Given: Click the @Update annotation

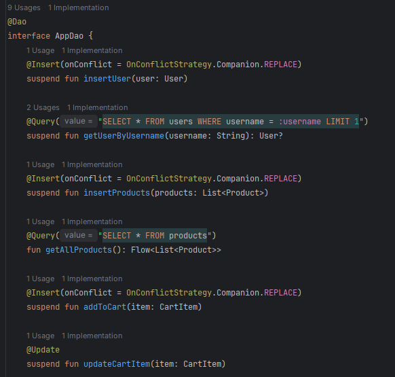Looking at the screenshot, I should click(43, 350).
